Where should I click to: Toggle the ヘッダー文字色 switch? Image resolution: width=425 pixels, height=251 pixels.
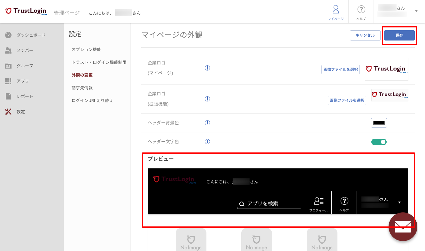tap(379, 142)
